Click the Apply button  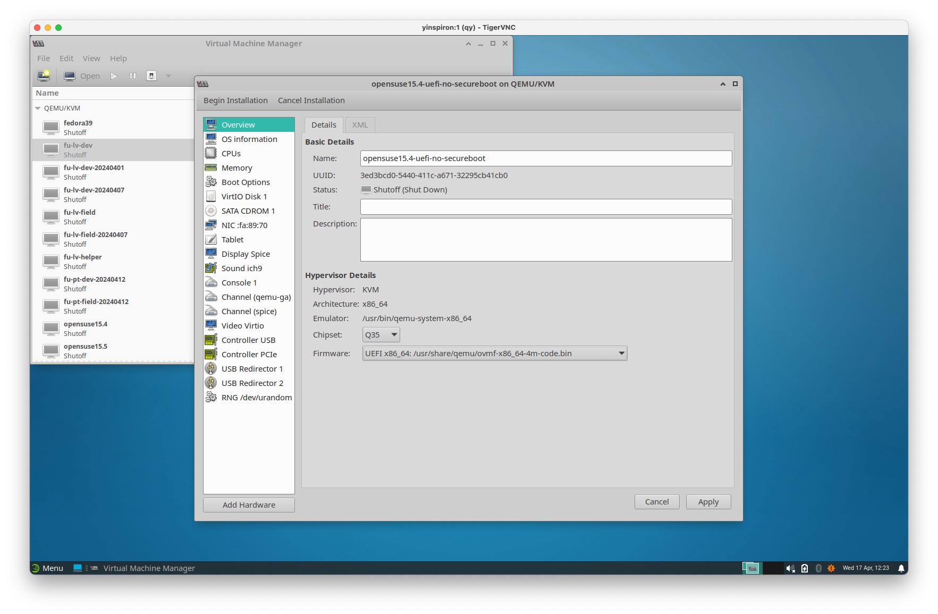pyautogui.click(x=708, y=502)
